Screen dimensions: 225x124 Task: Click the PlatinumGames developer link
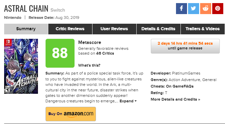(x=186, y=73)
